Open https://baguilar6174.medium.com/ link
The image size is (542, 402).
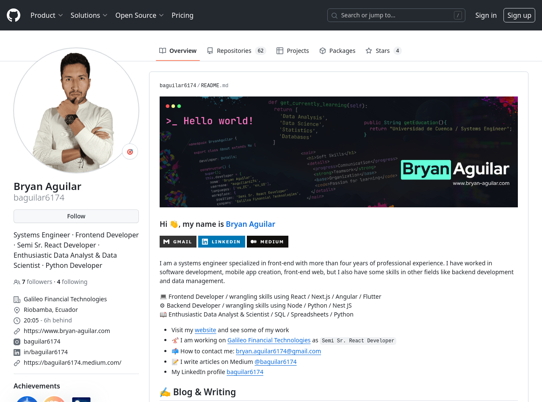point(72,363)
